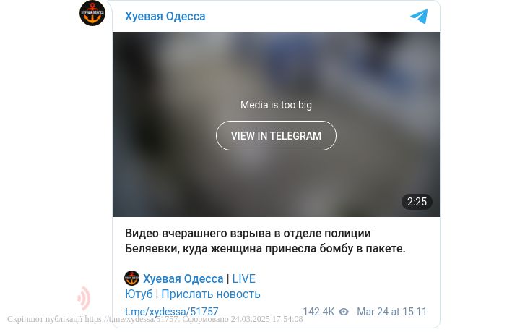Open the channel avatar with anchor logo
Viewport: 520px width, 332px height.
pos(92,13)
